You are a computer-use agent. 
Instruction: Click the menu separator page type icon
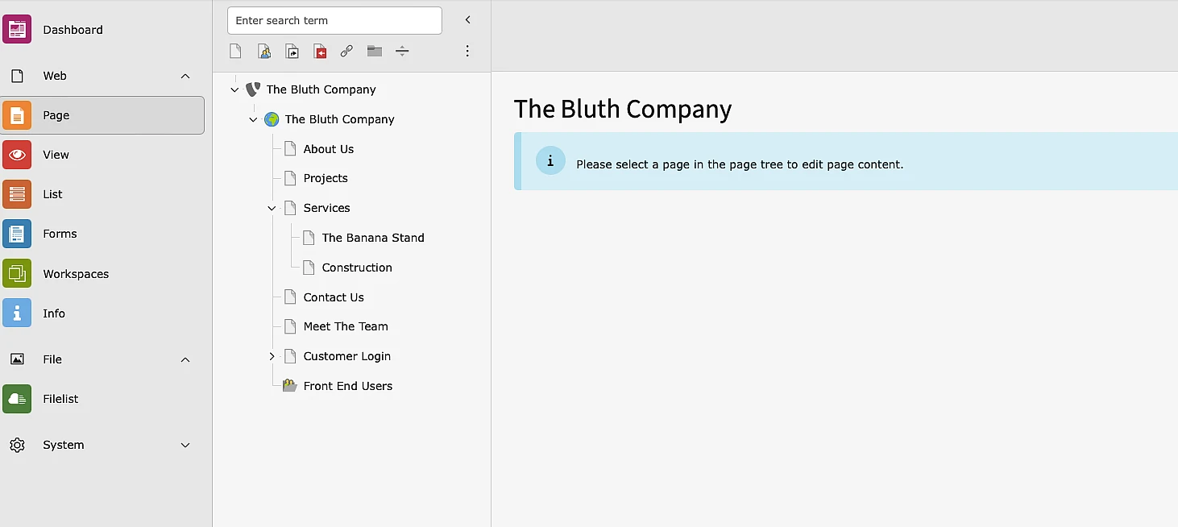(402, 52)
